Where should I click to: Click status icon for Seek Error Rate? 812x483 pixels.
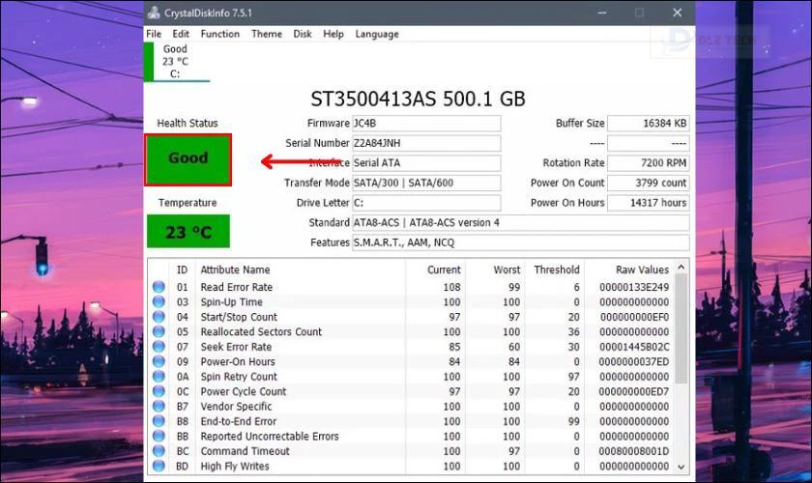click(x=159, y=347)
